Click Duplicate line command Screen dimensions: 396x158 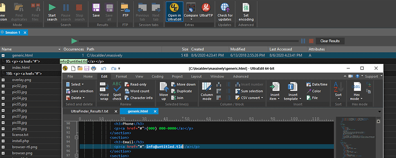point(181,91)
